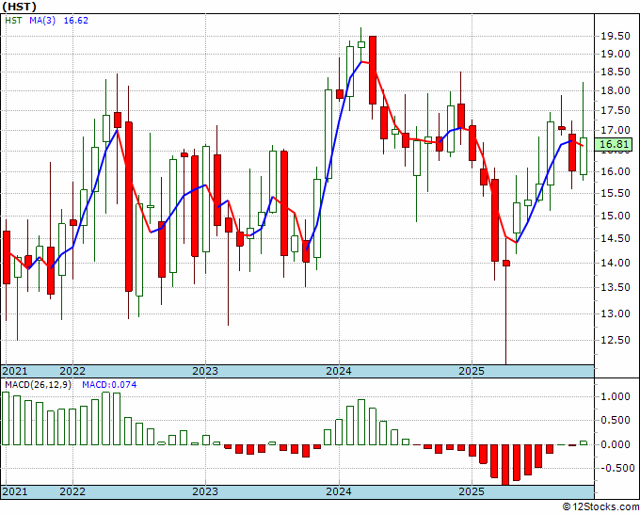The height and width of the screenshot is (514, 640).
Task: Click the 2024 label on price chart axis
Action: coord(339,371)
